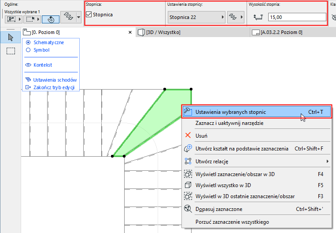The width and height of the screenshot is (336, 233).
Task: Click layout icon on A.03.2.2 tab
Action: (256, 33)
